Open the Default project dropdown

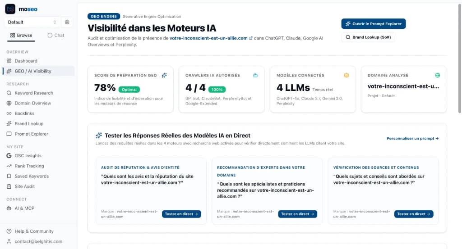(32, 22)
